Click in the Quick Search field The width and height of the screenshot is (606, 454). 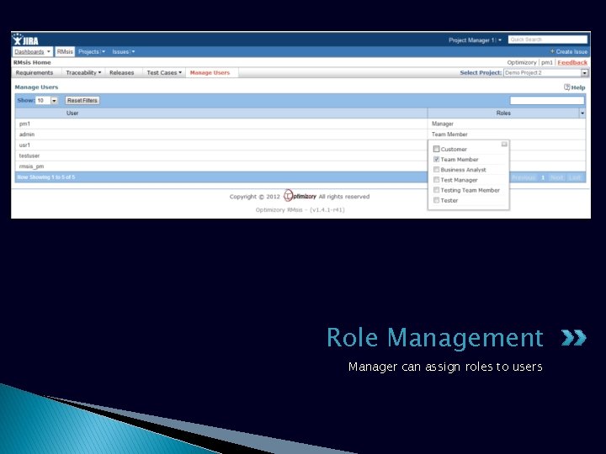coord(548,40)
